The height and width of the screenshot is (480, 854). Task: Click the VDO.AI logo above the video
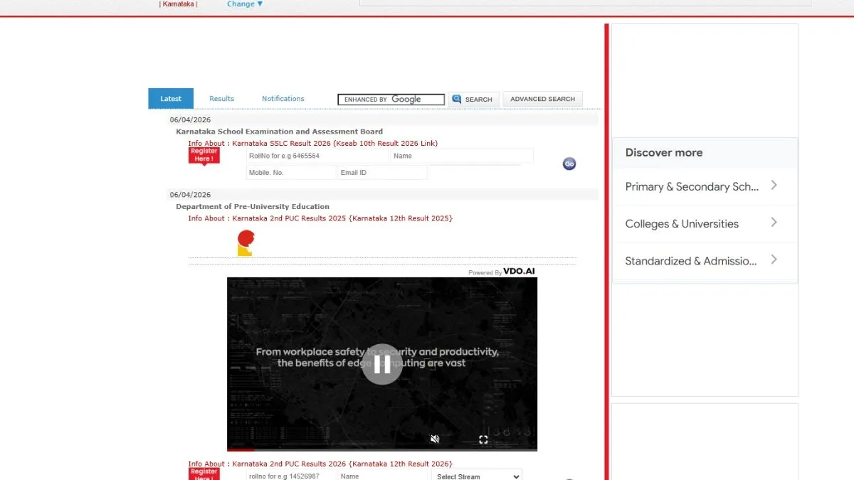pyautogui.click(x=519, y=272)
